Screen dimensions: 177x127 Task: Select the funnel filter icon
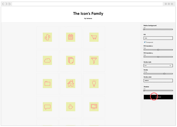tap(94, 60)
